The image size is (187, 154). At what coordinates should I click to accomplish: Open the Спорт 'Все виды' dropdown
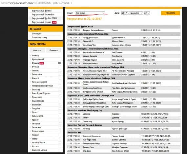(x=90, y=13)
